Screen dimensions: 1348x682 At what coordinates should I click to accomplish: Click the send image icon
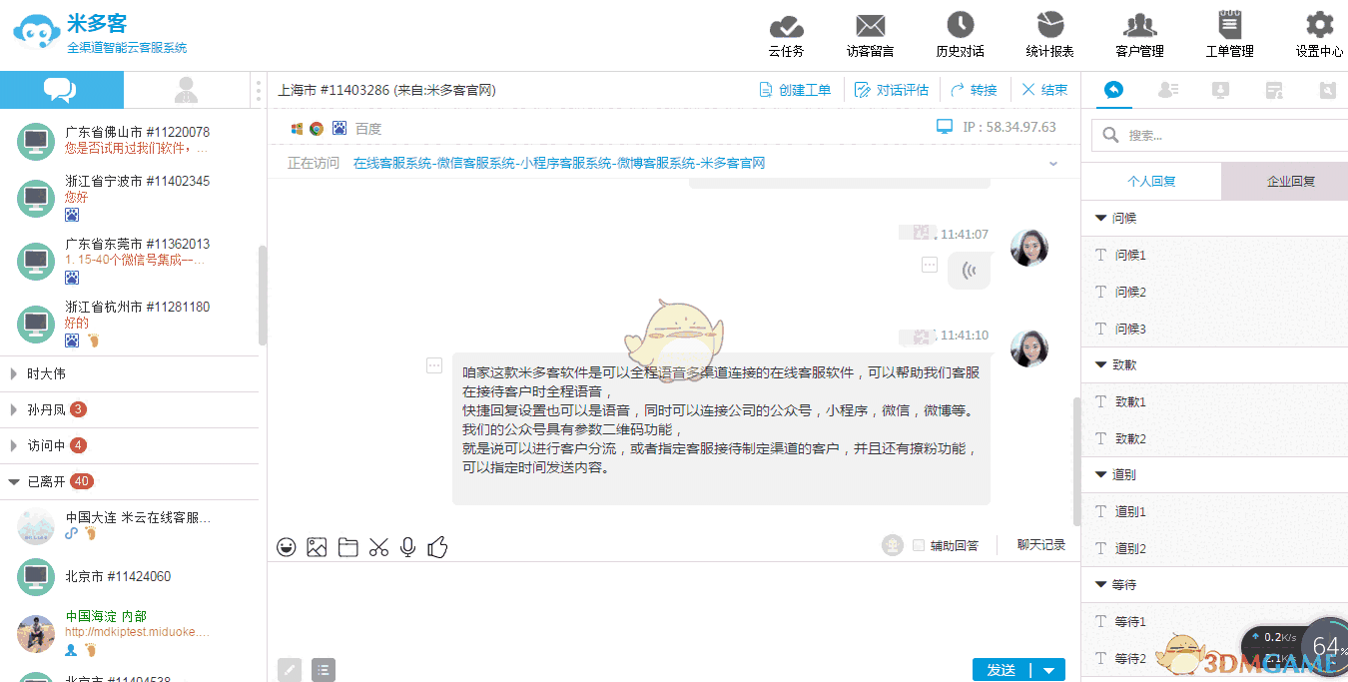(x=317, y=546)
